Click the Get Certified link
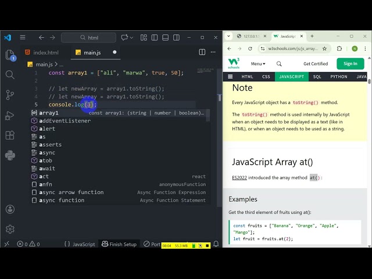 (316, 64)
